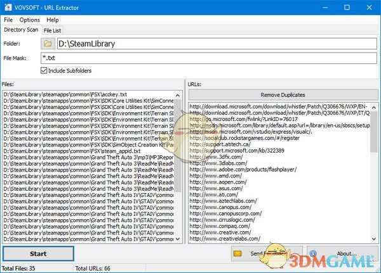Click the Start button
Viewport: 381px width, 273px height.
point(38,253)
